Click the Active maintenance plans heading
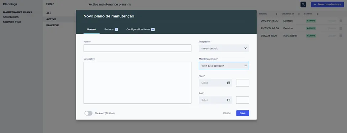This screenshot has height=133, width=347. click(108, 4)
